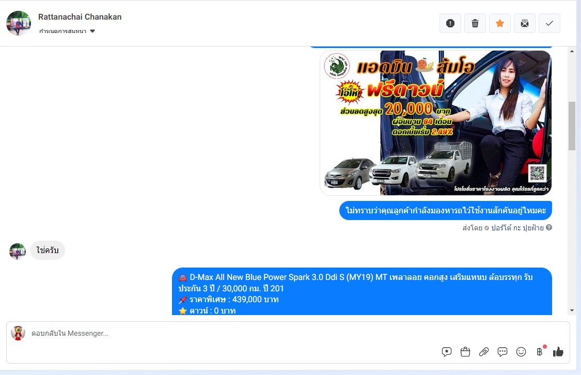Open the emoji picker smiley icon
The width and height of the screenshot is (581, 375).
click(x=521, y=352)
